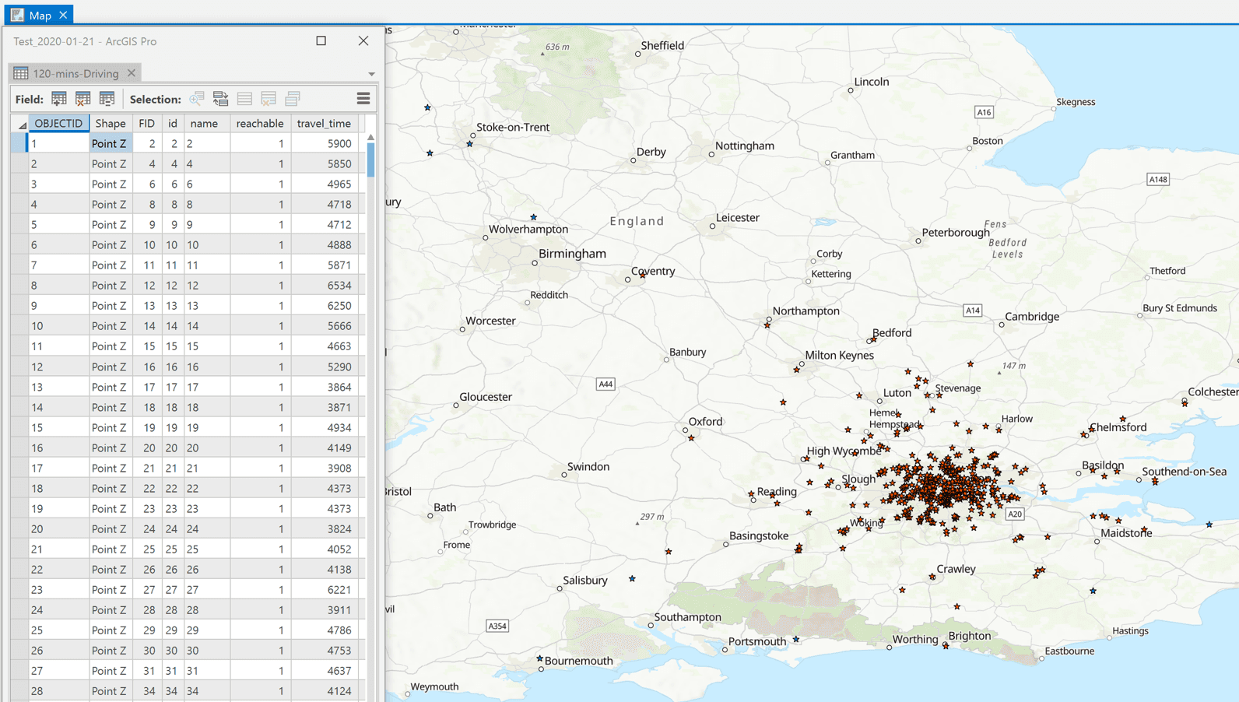Viewport: 1239px width, 702px height.
Task: Click the travel_time cell showing 6534
Action: [x=339, y=286]
